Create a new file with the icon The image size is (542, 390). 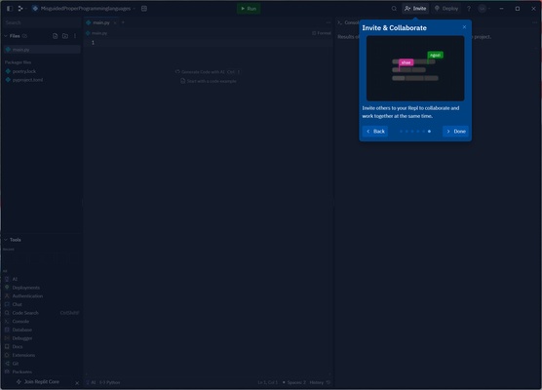tap(55, 36)
